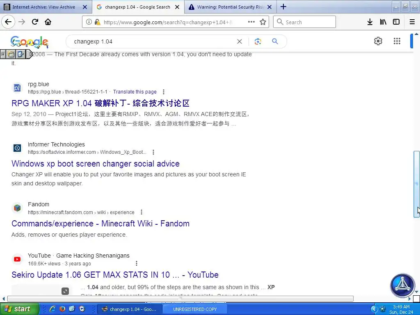Open the insecure connection lock warning icon

(98, 22)
